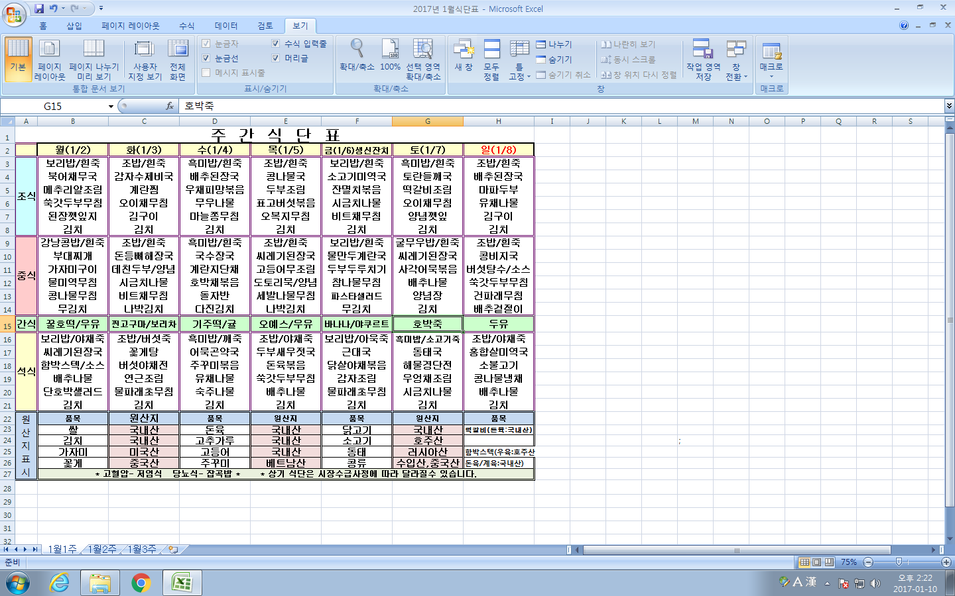This screenshot has height=596, width=955.
Task: Switch to the 1월2주 sheet tab
Action: tap(102, 549)
